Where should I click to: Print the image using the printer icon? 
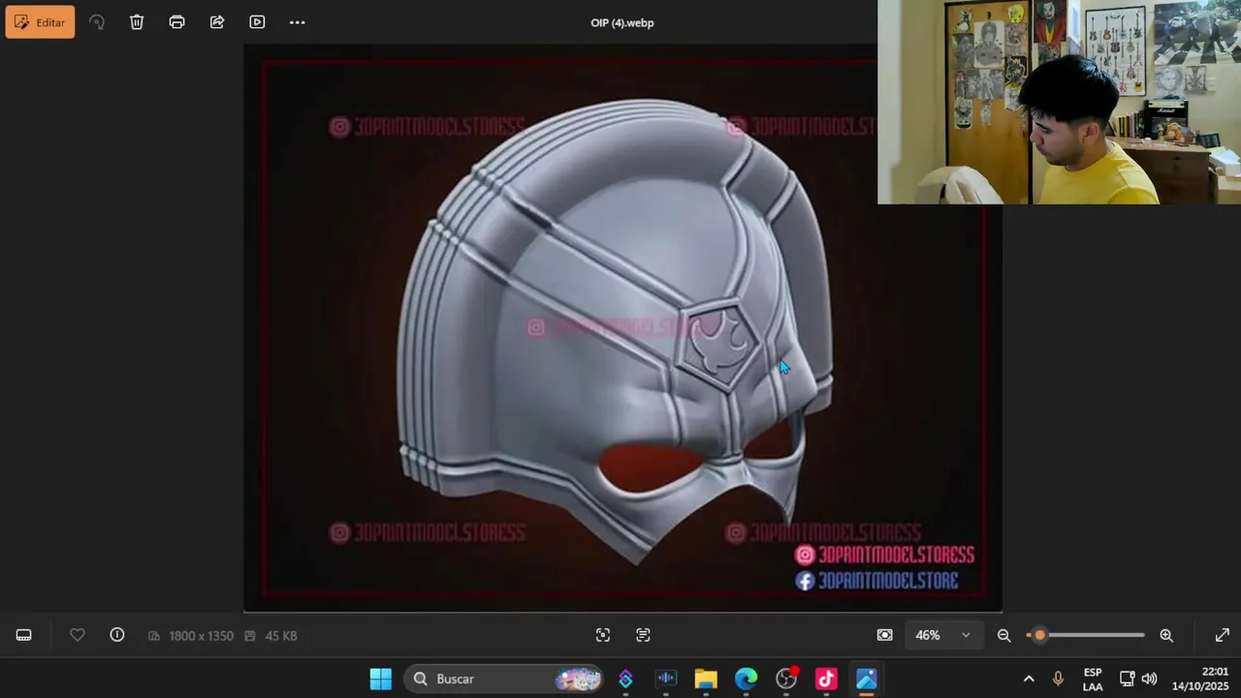176,22
